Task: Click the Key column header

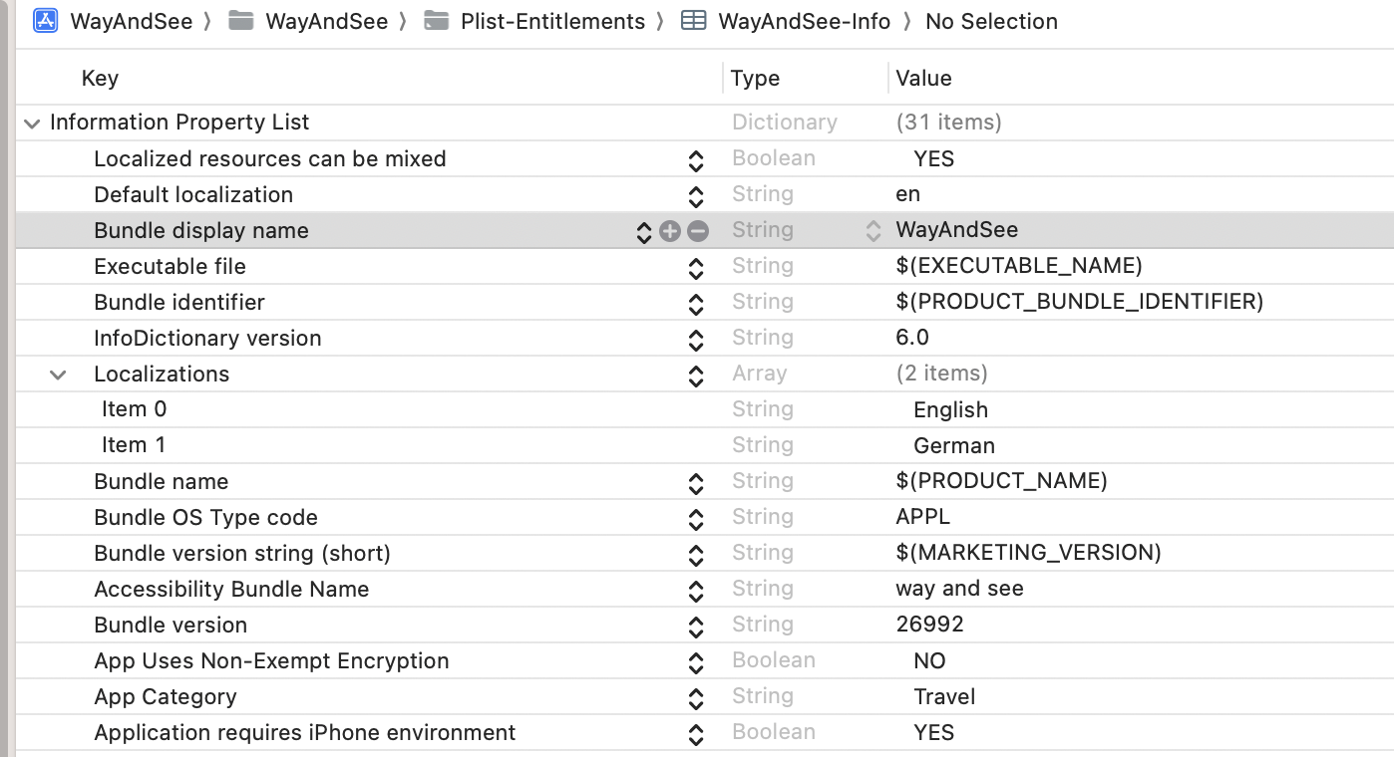Action: (100, 79)
